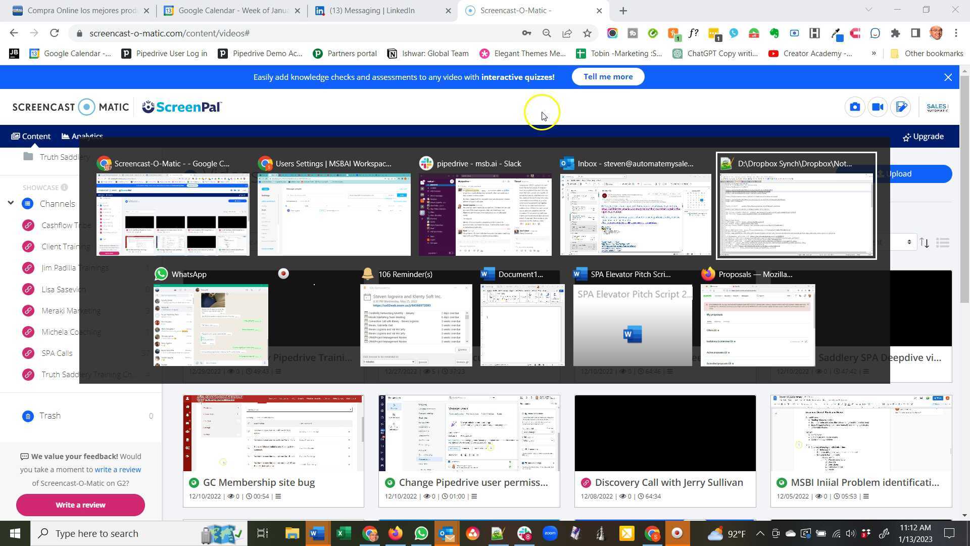The height and width of the screenshot is (546, 970).
Task: Click the Write a review button
Action: (x=80, y=505)
